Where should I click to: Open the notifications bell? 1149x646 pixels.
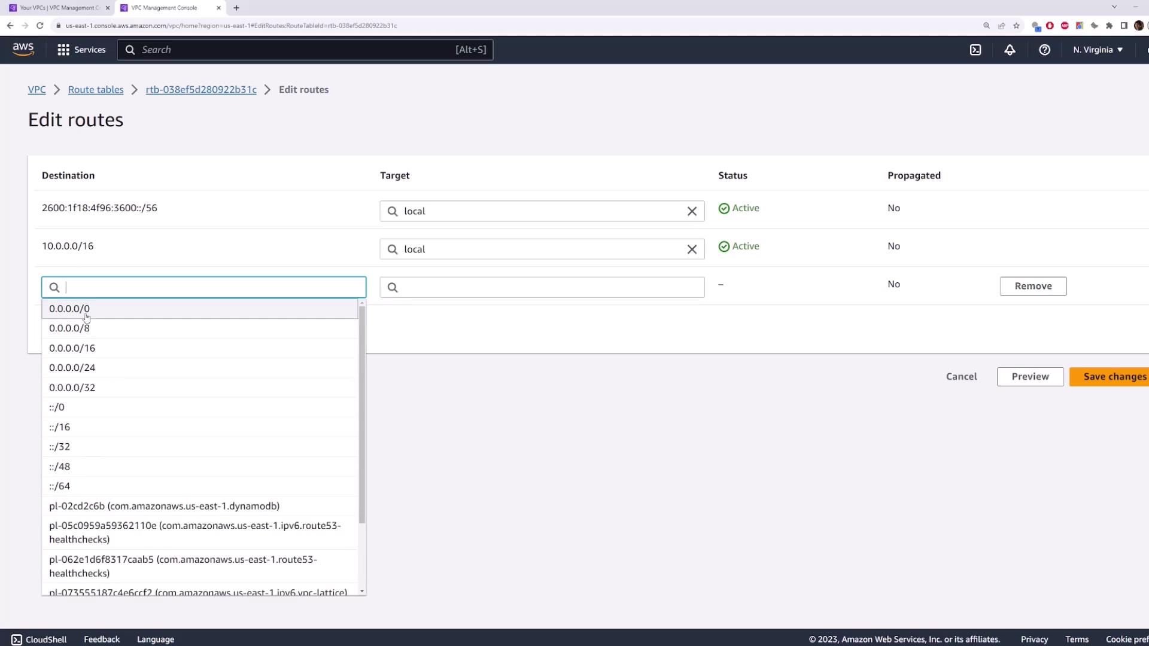tap(1010, 50)
